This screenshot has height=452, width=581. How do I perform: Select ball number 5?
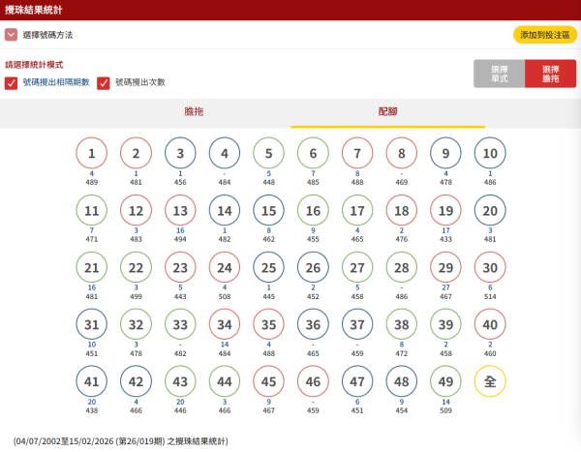coord(268,153)
